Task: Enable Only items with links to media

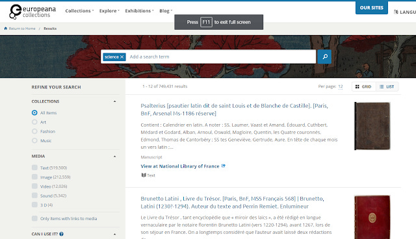Action: pyautogui.click(x=34, y=218)
